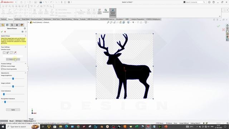This screenshot has width=229, height=129.
Task: Click top-right resize handle of picture
Action: tap(153, 34)
